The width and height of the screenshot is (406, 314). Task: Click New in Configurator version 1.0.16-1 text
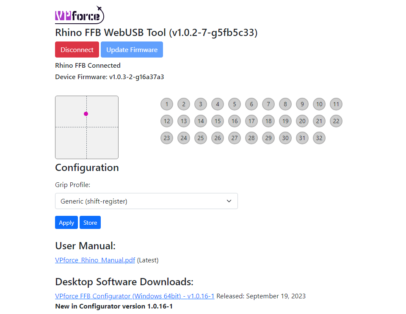[114, 306]
